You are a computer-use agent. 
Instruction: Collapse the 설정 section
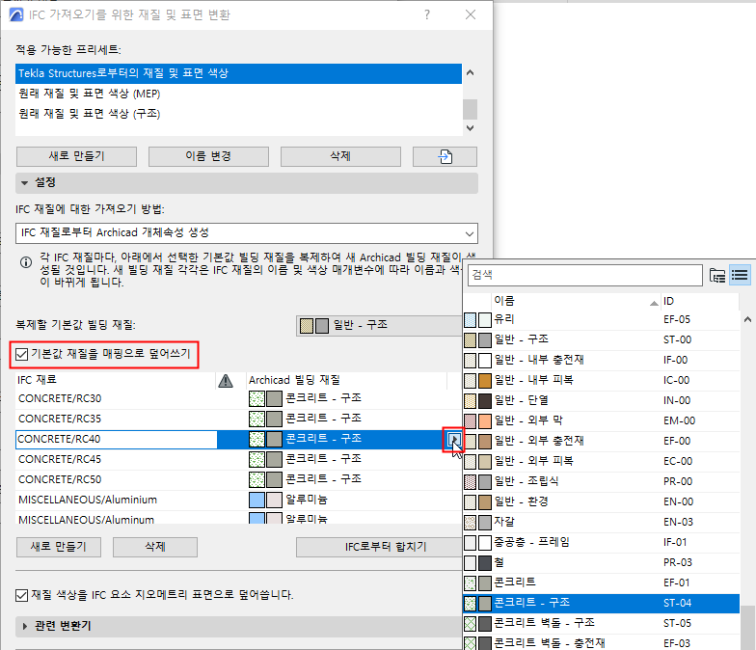(x=25, y=183)
